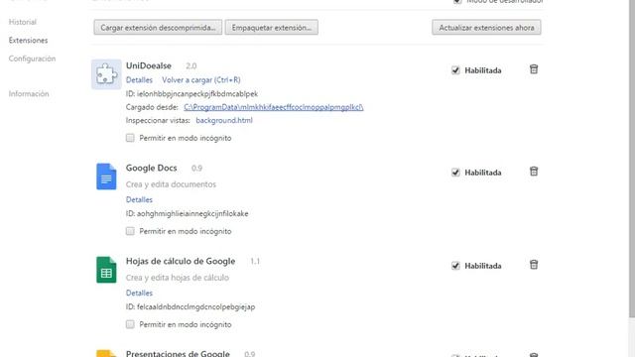Open Detalles link for UniDoealse
Image resolution: width=635 pixels, height=357 pixels.
pos(139,80)
